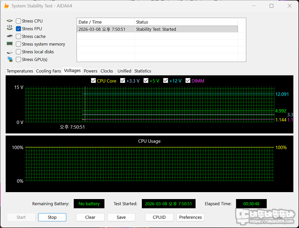Screen dimensions: 299x228
Task: Stop the stability test
Action: click(x=52, y=217)
